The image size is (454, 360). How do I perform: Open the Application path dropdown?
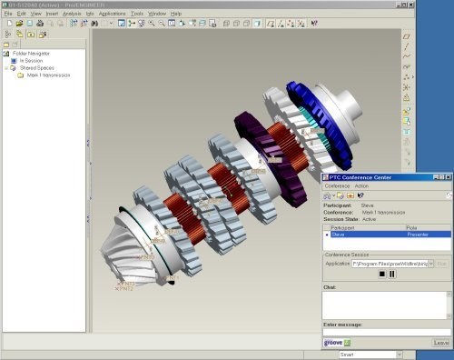click(x=431, y=264)
